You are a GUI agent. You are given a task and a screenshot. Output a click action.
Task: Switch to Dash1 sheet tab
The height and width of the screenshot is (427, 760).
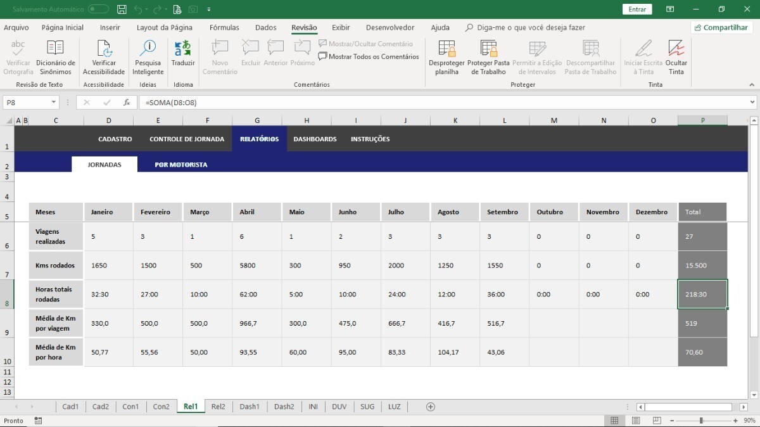pos(250,407)
